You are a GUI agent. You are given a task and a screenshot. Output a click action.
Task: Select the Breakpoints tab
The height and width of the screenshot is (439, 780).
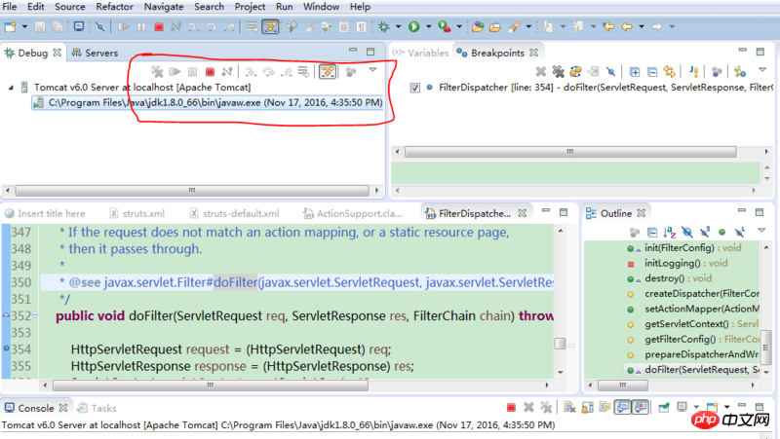pyautogui.click(x=497, y=53)
